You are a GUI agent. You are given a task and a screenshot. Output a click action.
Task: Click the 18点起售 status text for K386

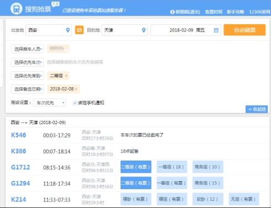pos(129,151)
